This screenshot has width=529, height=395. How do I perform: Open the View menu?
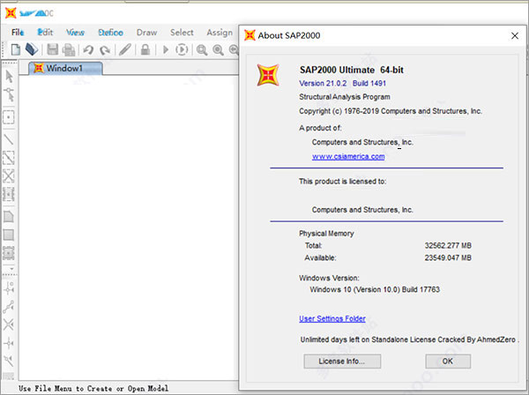pos(75,33)
